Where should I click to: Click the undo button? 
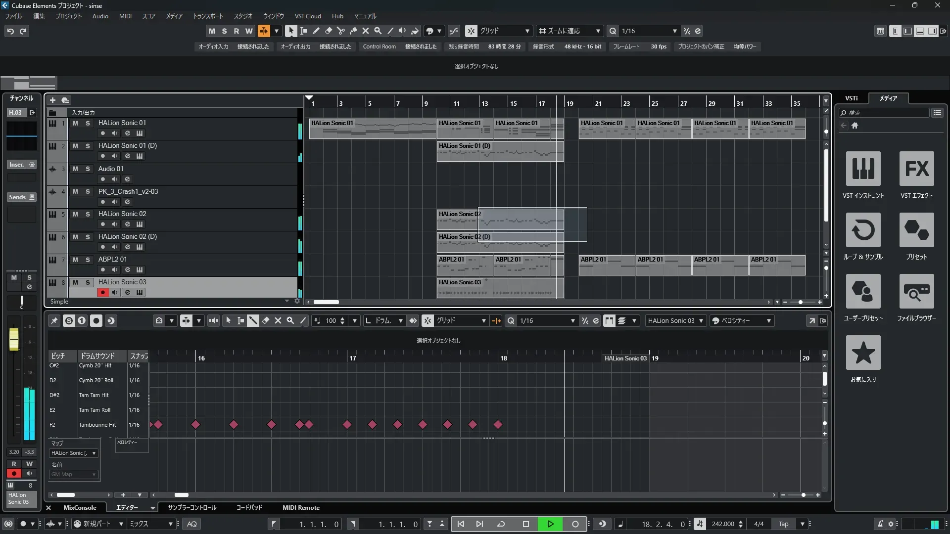pos(10,31)
